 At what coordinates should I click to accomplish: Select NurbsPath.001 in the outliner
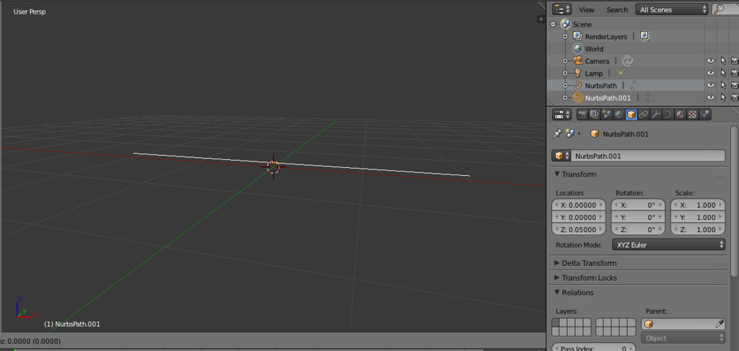coord(608,98)
